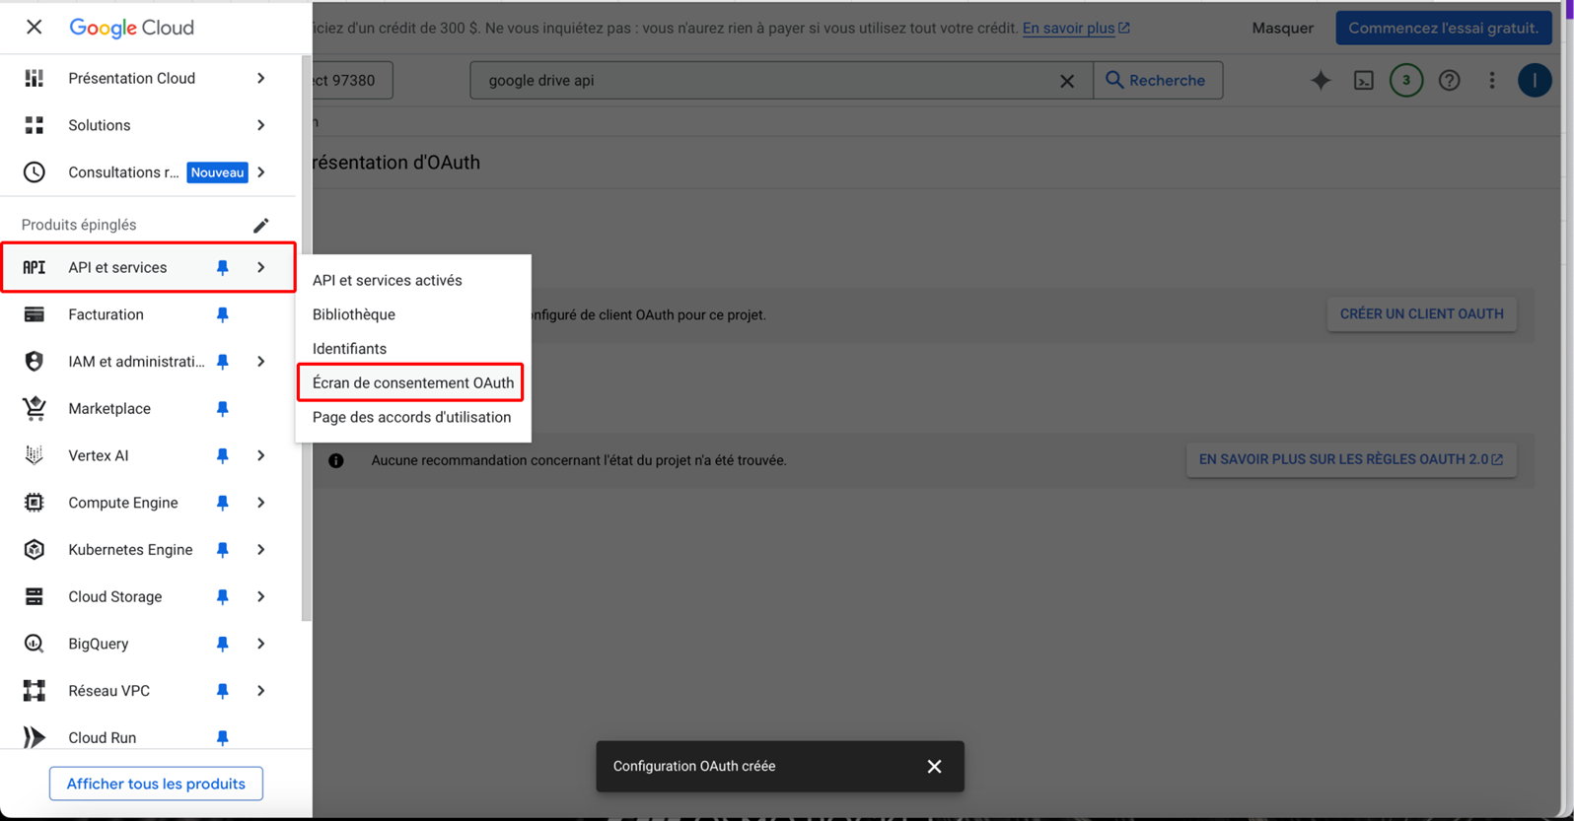Click the pencil icon beside Produits épinglés
Viewport: 1574px width, 821px height.
[260, 226]
